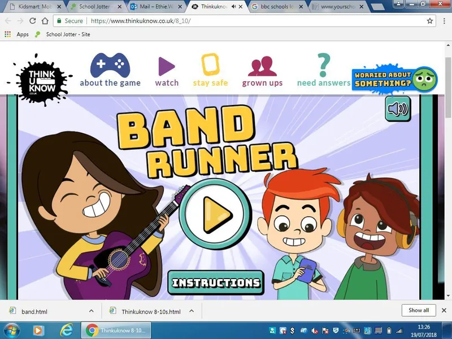Expand options for Thinkuknow 8-10s.html download
This screenshot has width=452, height=339.
192,311
